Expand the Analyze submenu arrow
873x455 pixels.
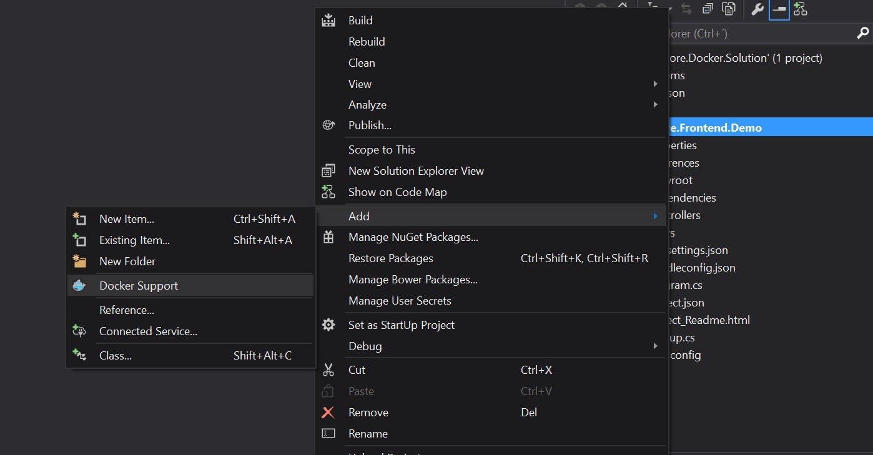point(655,105)
